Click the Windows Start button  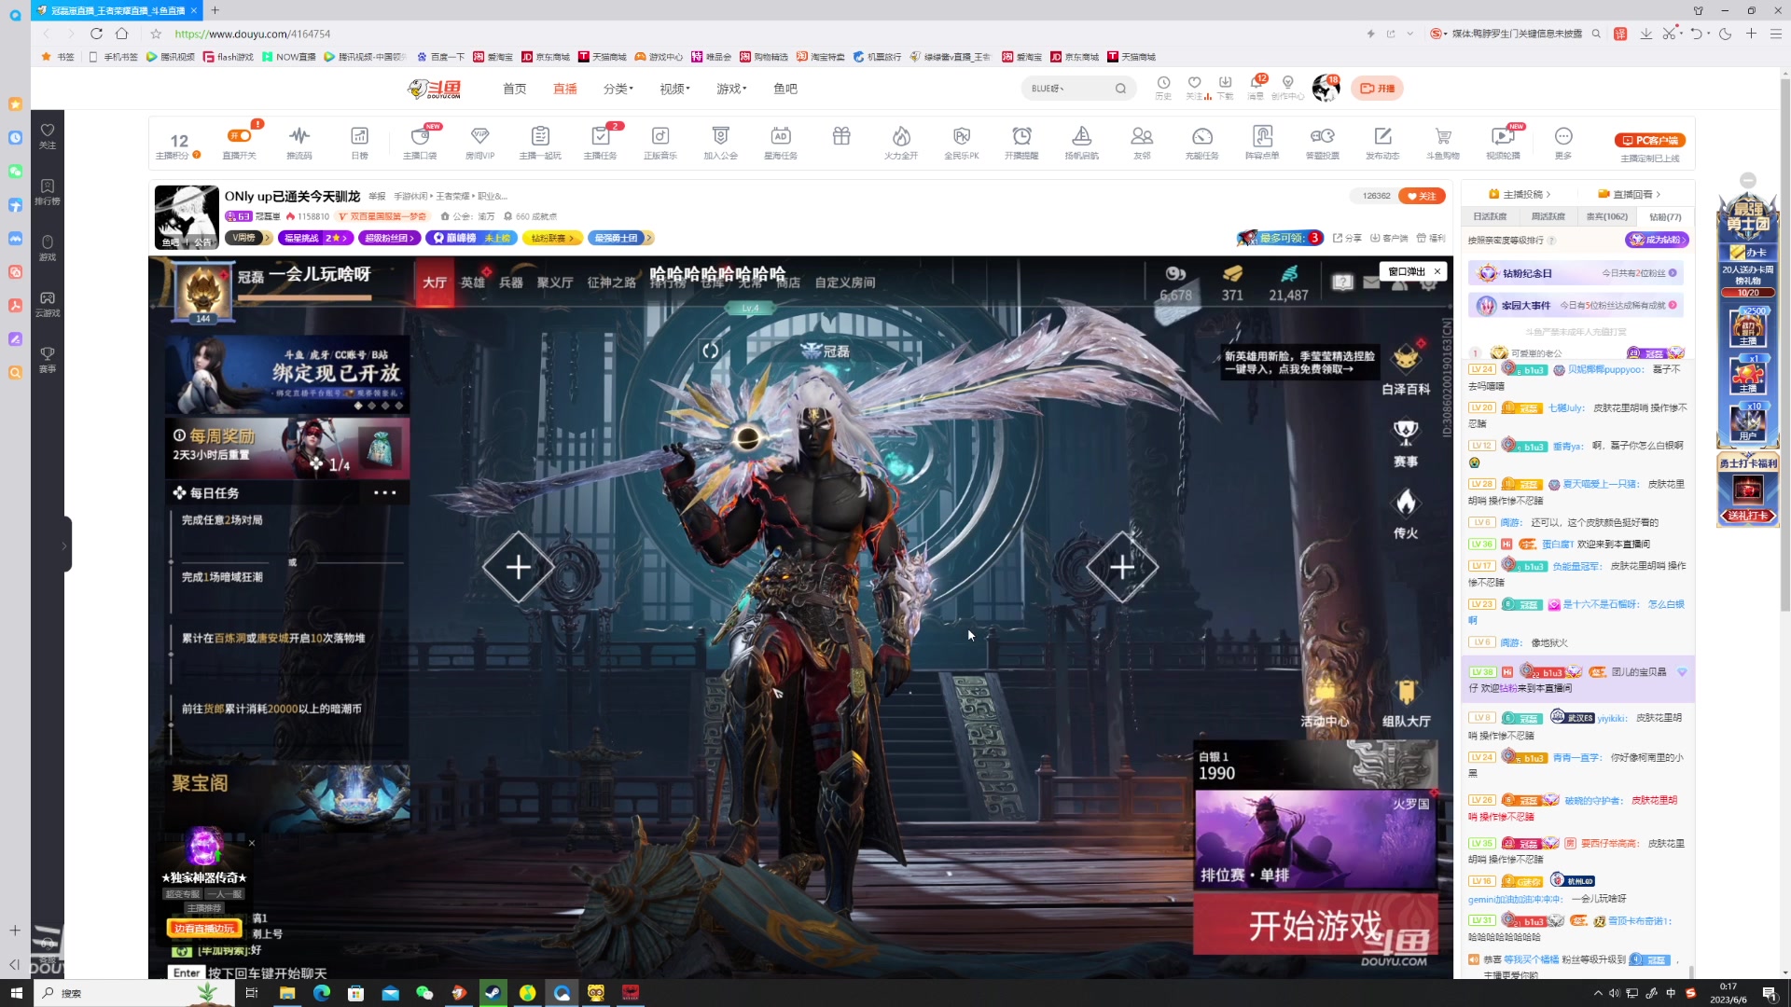pyautogui.click(x=16, y=993)
